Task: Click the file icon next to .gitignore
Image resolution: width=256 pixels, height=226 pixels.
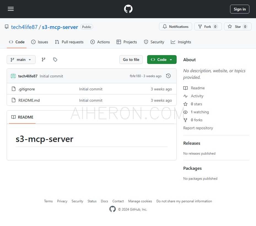Action: 14,89
